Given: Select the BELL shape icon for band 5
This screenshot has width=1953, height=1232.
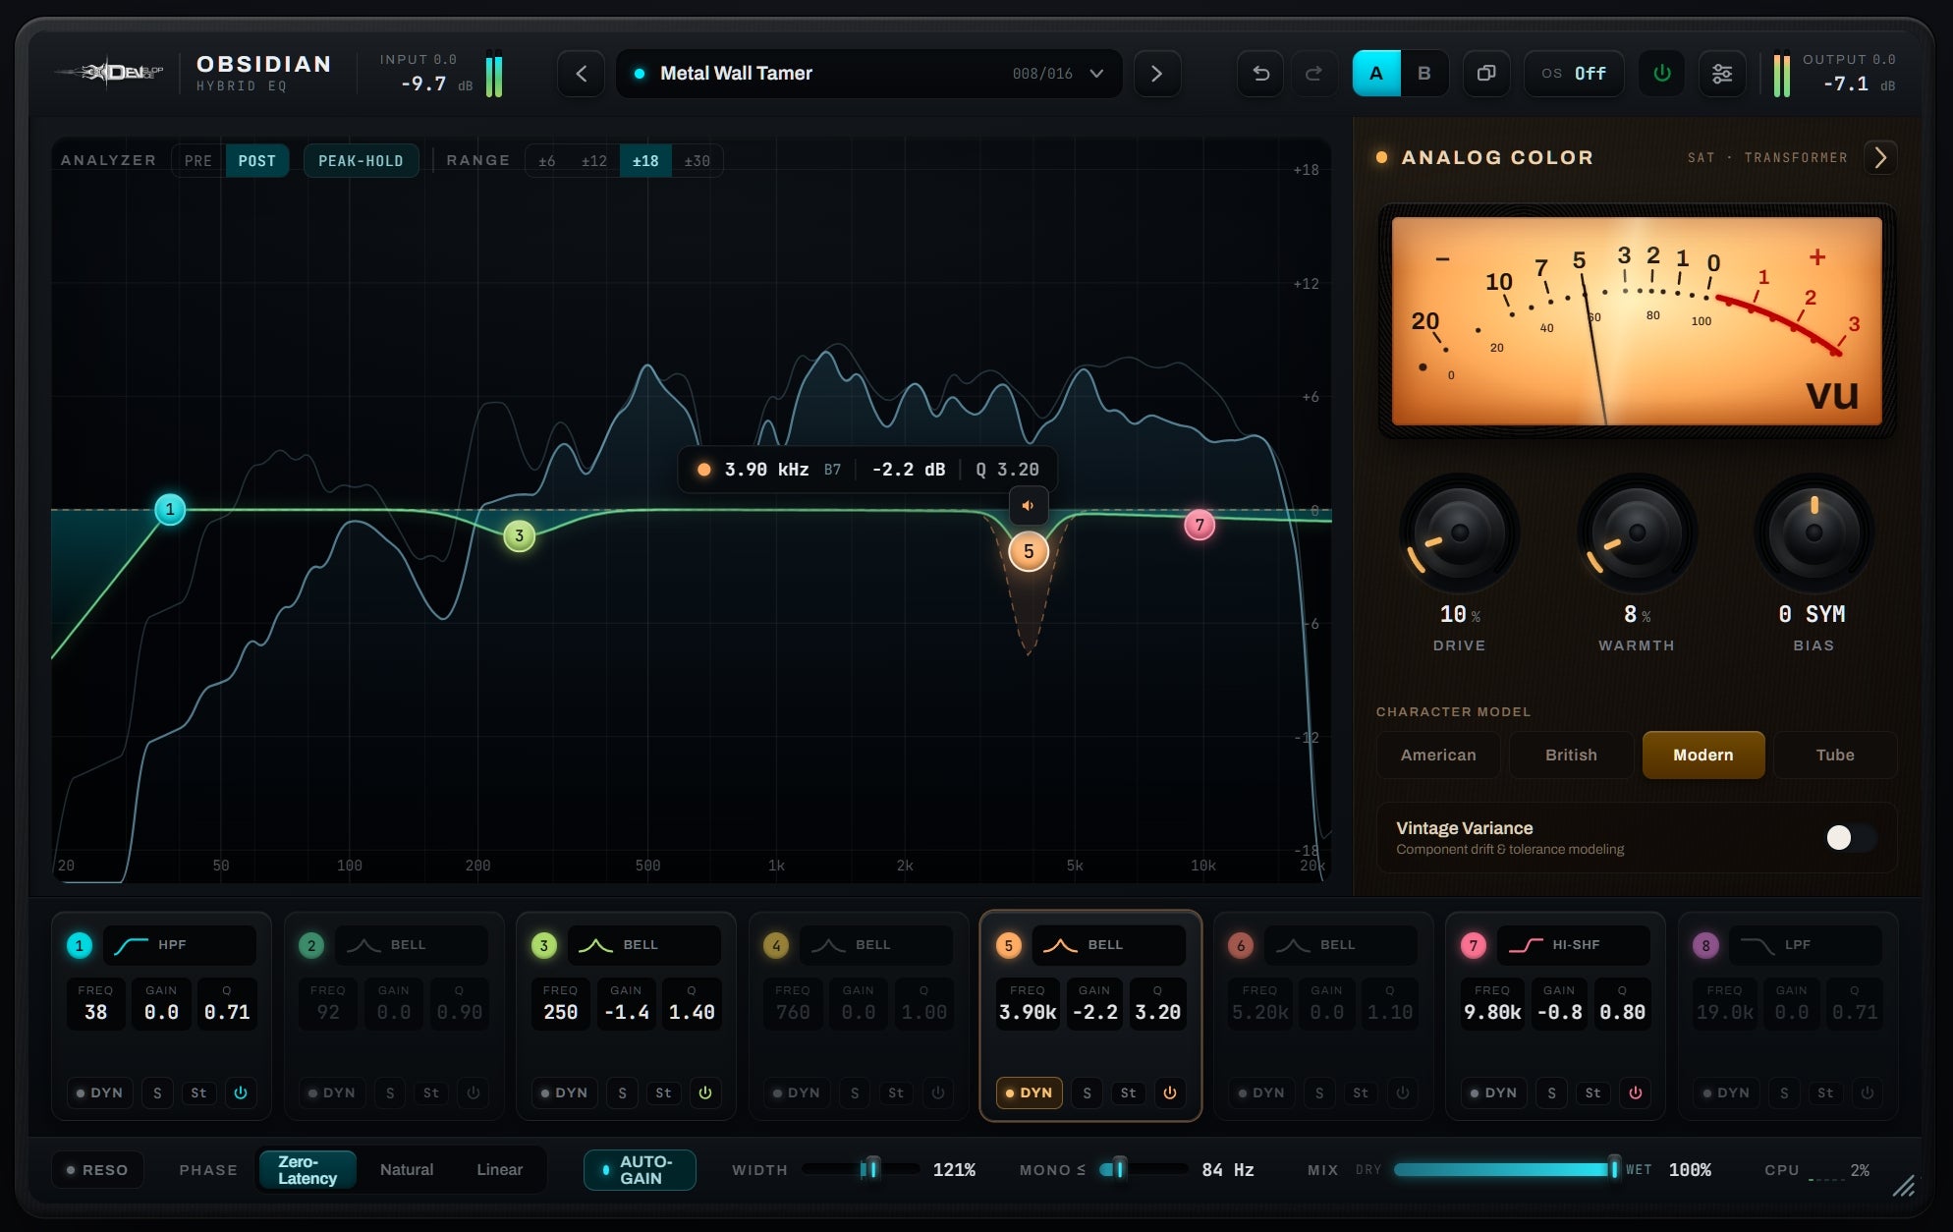Looking at the screenshot, I should [1060, 945].
